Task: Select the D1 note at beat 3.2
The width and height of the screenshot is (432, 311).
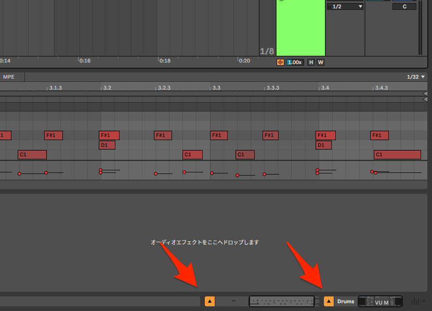Action: (x=107, y=145)
